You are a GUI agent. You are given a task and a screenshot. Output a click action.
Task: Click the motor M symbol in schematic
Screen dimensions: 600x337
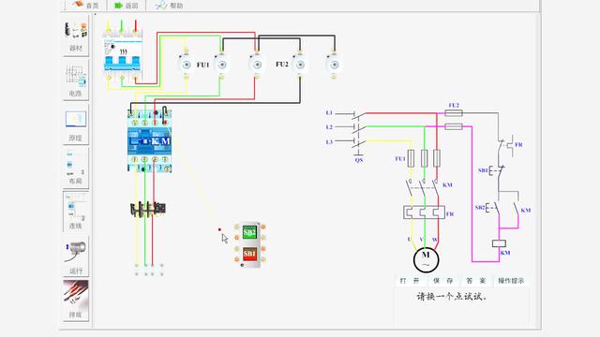click(426, 260)
